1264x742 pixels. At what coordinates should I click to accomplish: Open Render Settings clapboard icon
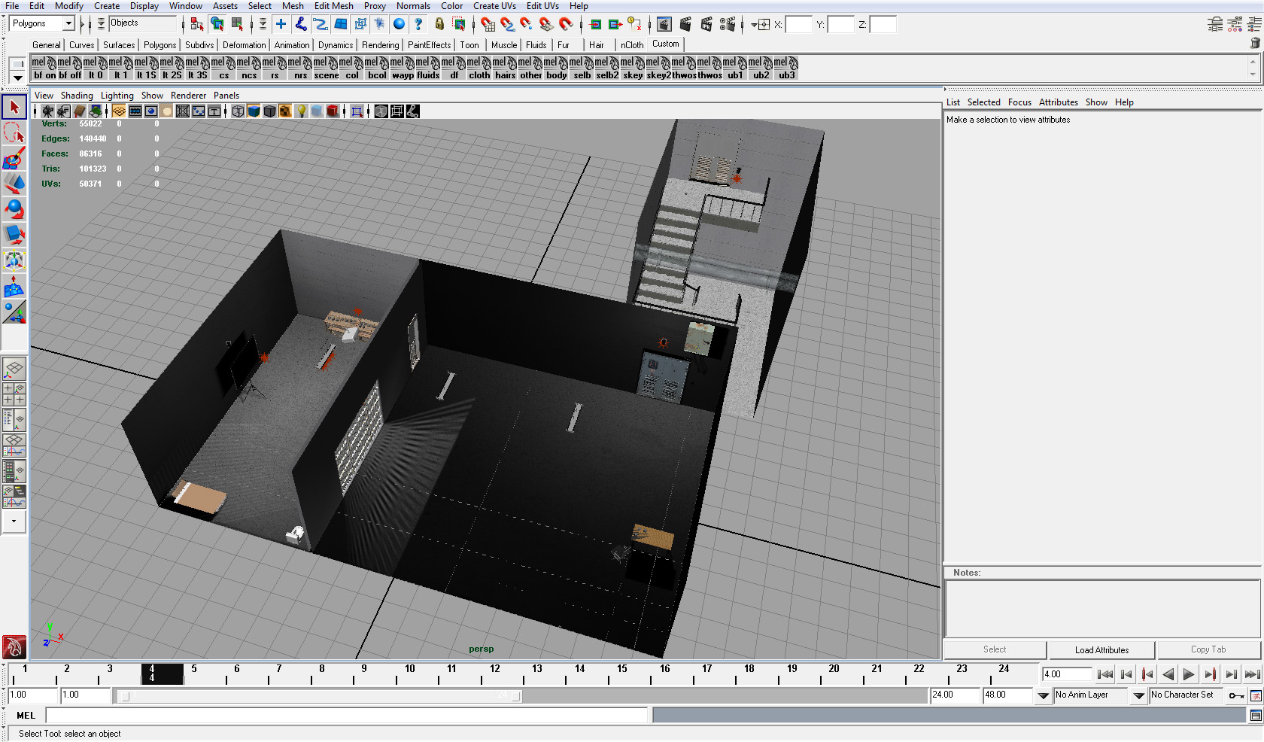727,24
